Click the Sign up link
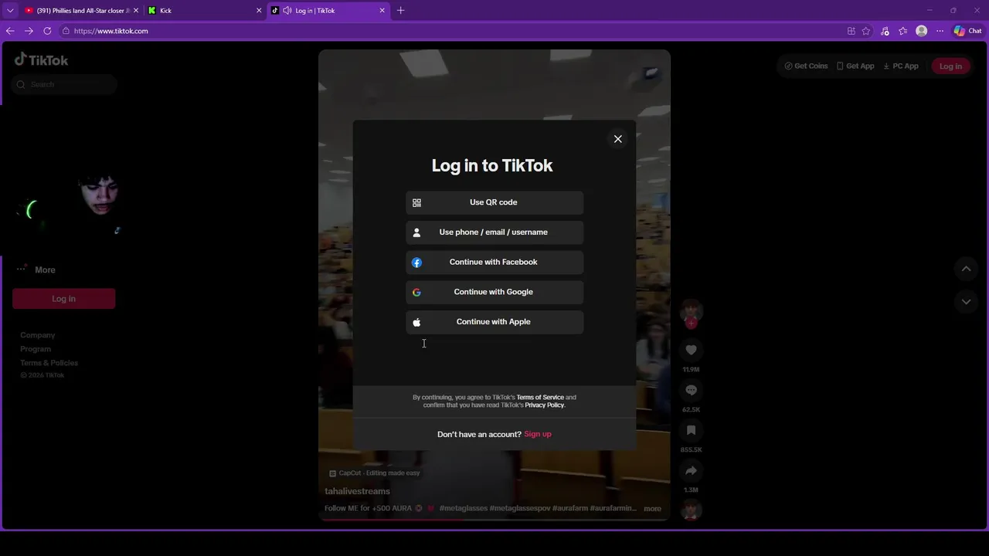 538,434
